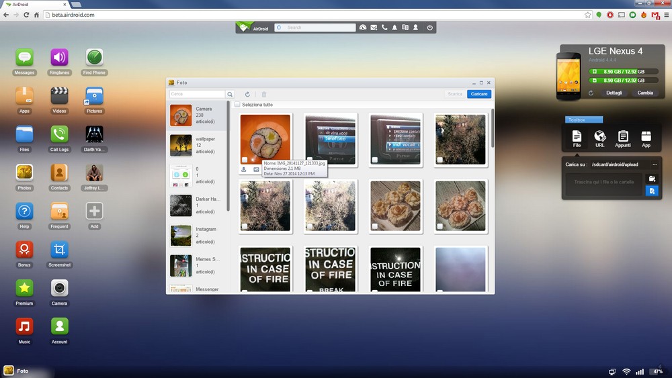
Task: Tick the checkbox on the sushi photo
Action: pyautogui.click(x=245, y=160)
